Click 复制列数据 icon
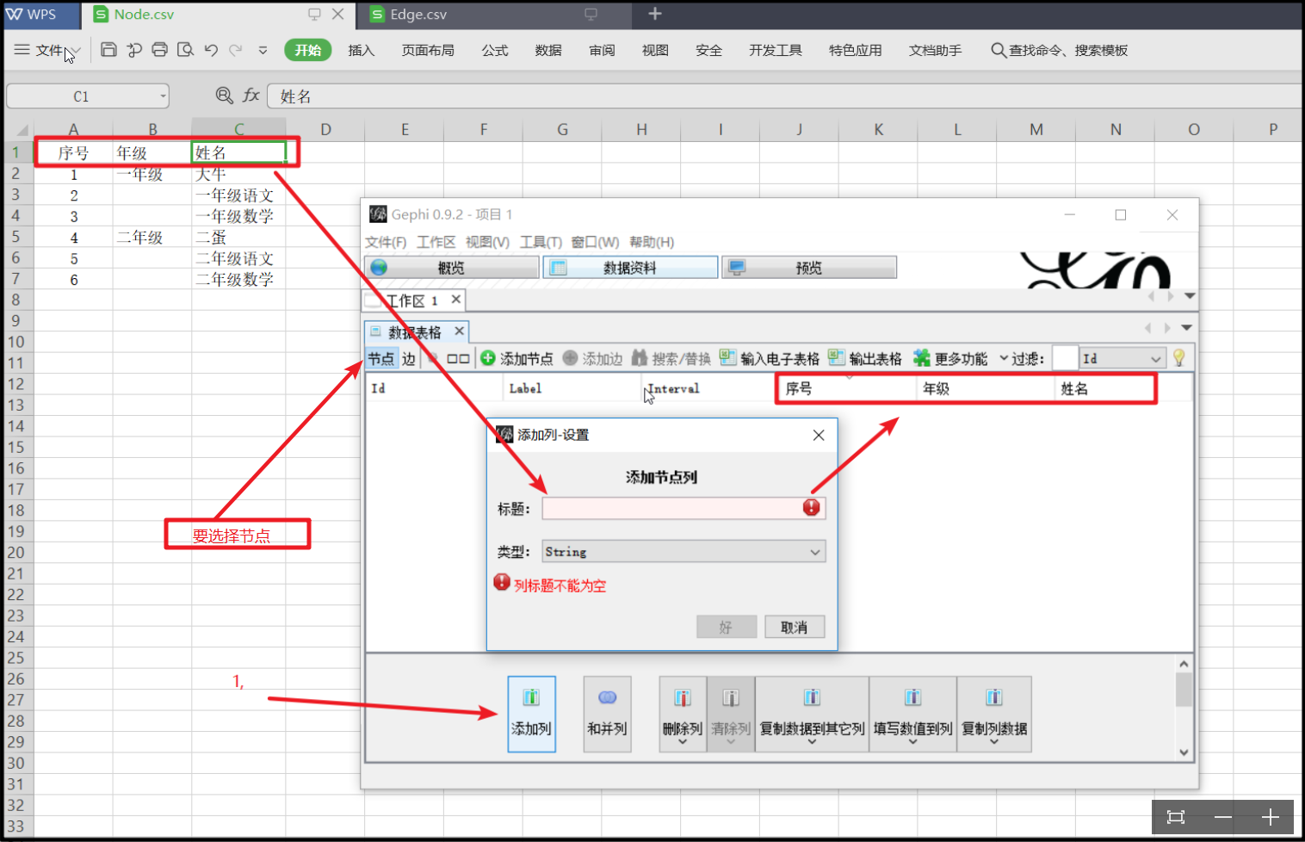The height and width of the screenshot is (842, 1305). 994,714
